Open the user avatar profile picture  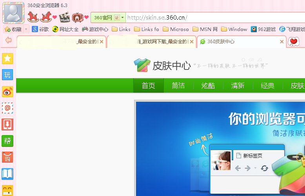tap(13, 13)
